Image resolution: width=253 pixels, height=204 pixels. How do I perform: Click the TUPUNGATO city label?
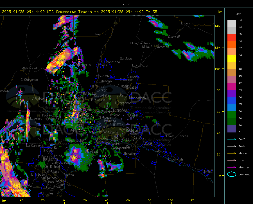click(50, 159)
